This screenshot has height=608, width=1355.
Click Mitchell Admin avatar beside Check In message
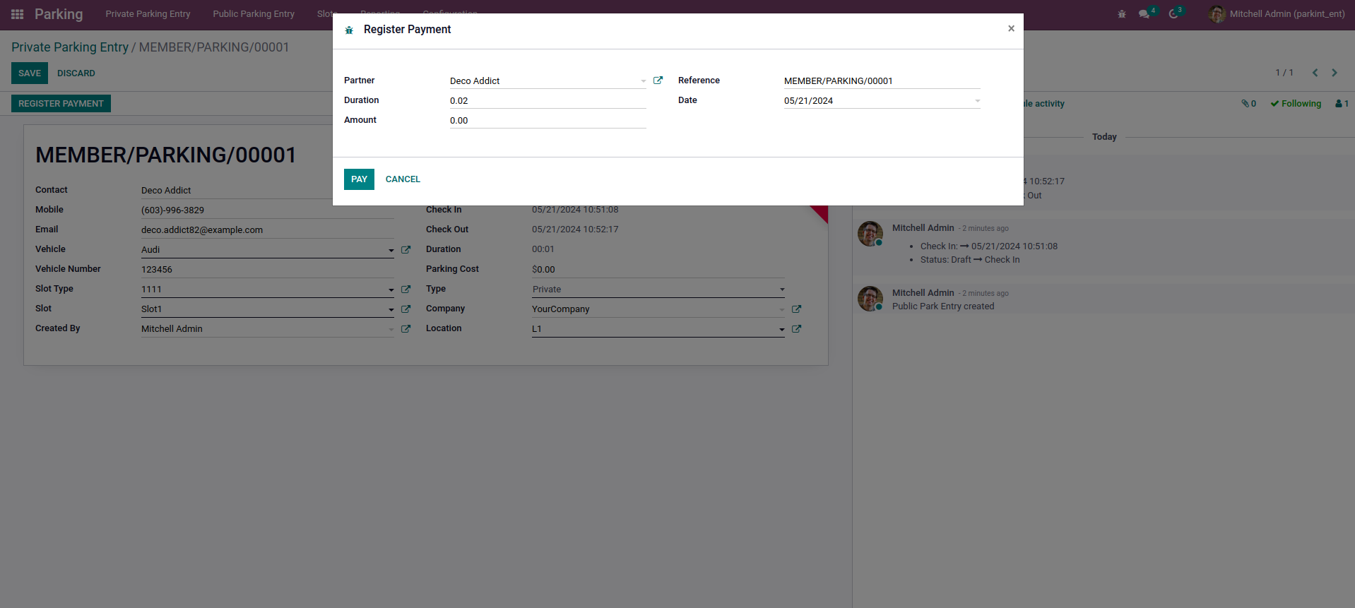[x=870, y=234]
